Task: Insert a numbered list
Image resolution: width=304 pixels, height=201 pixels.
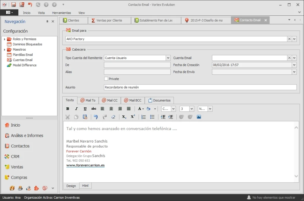Action: [x=143, y=117]
